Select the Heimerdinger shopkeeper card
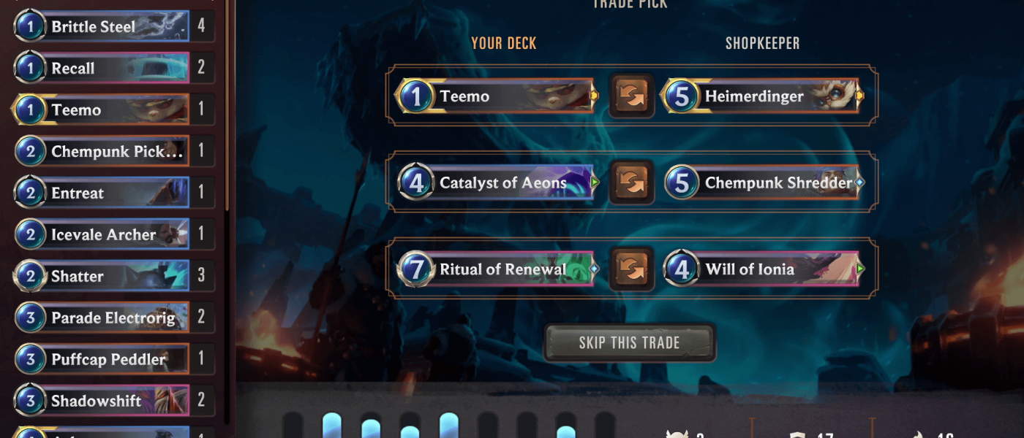The height and width of the screenshot is (438, 1024). pos(761,96)
